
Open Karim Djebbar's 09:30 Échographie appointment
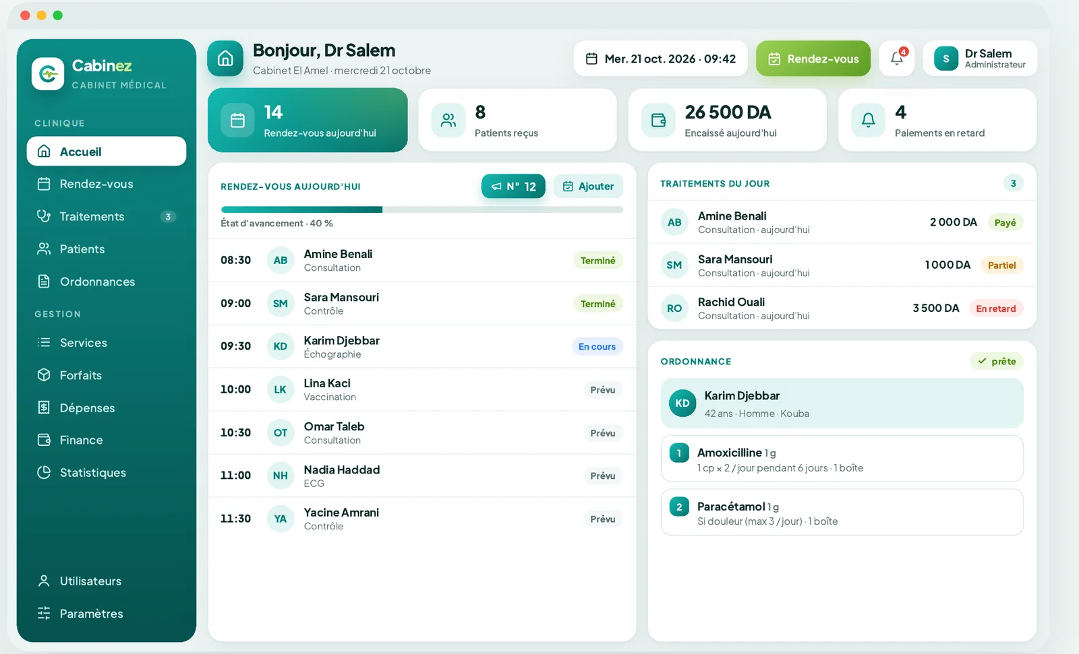(x=422, y=346)
